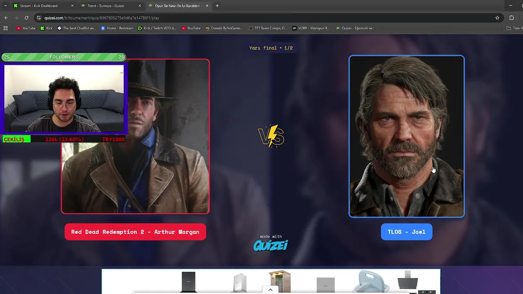Open the tab search dropdown arrow
This screenshot has height=294, width=523.
(5, 6)
